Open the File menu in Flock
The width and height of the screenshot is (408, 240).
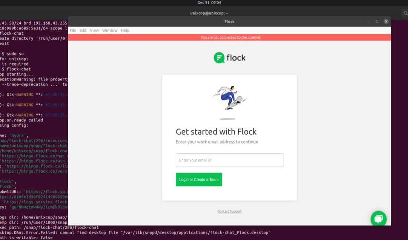(73, 30)
